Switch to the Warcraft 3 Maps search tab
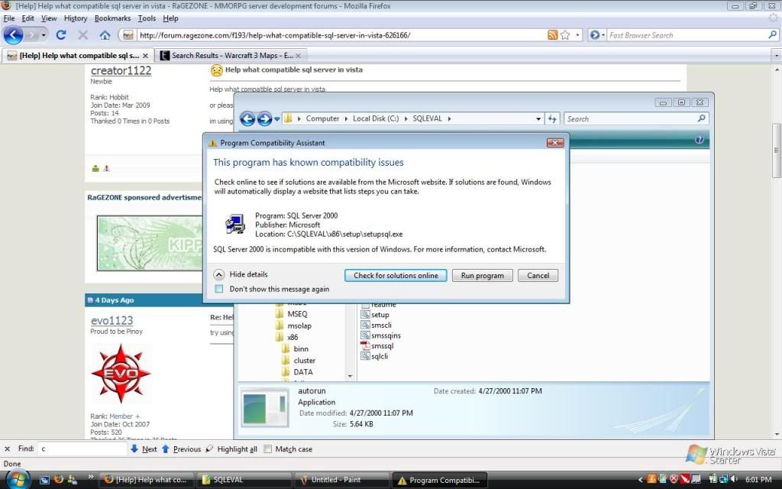Viewport: 782px width, 489px height. point(230,55)
